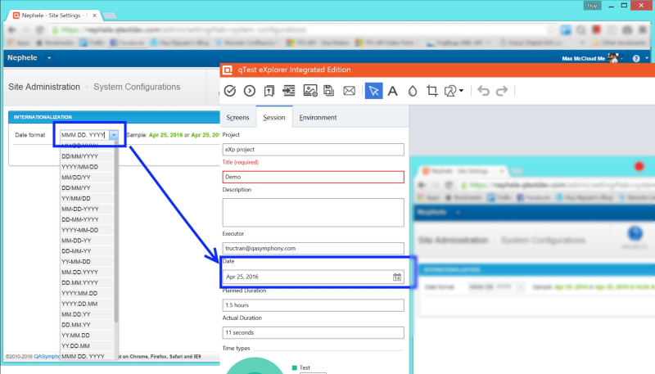Choose MM-DD-YY date format option
This screenshot has width=655, height=374.
87,241
